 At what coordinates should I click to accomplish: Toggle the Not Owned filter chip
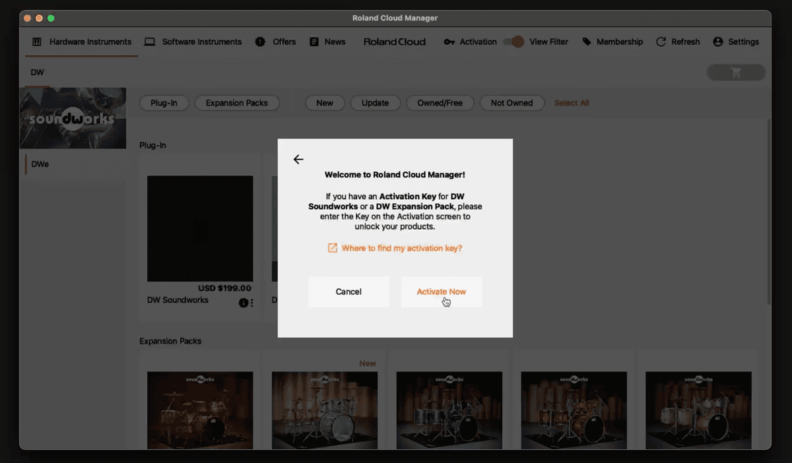tap(511, 103)
